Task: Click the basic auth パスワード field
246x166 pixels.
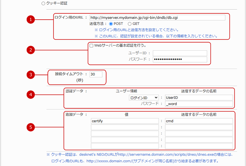Action: coord(180,59)
